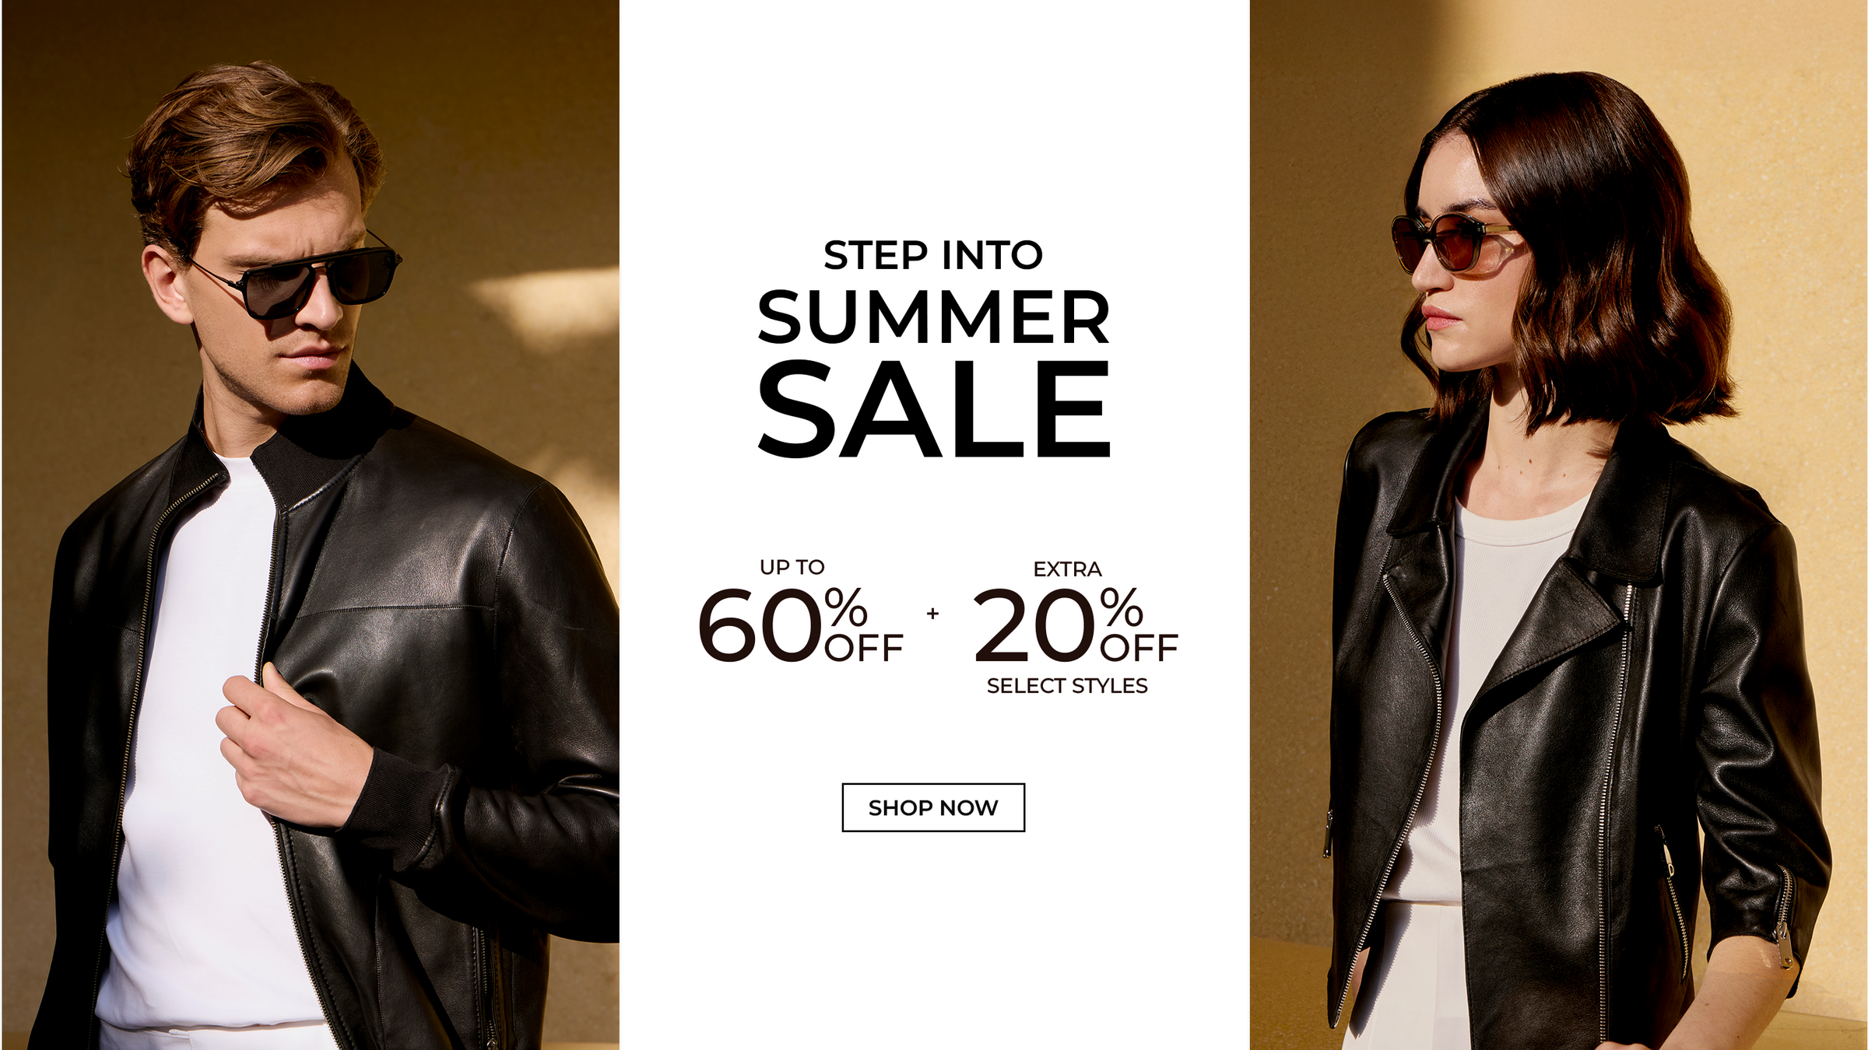This screenshot has height=1050, width=1868.
Task: Click the large SALE heading
Action: [x=933, y=408]
